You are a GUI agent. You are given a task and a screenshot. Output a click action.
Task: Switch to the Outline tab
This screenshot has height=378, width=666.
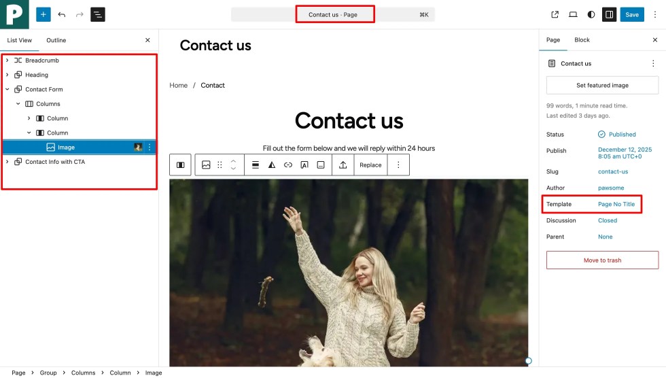[56, 40]
